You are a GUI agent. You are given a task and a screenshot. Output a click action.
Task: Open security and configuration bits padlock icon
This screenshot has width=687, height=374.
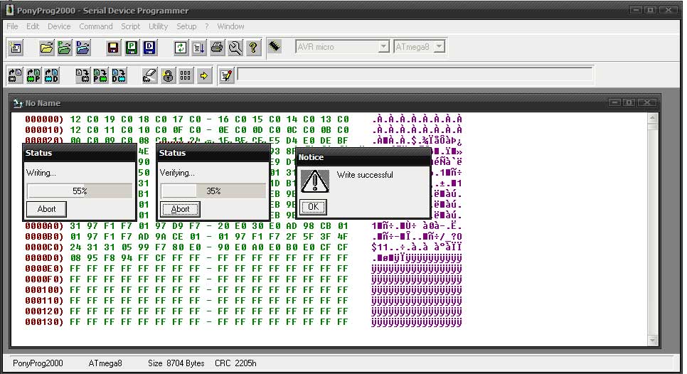(x=167, y=76)
